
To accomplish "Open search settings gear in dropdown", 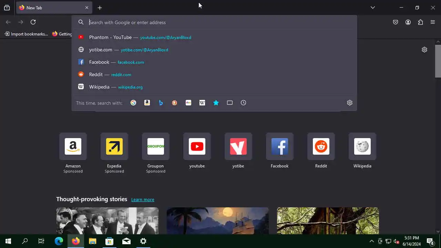I will coord(350,103).
